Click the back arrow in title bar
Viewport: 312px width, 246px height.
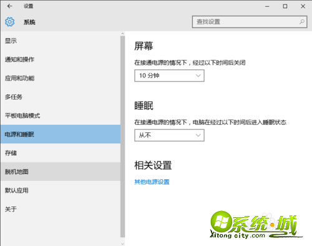pos(9,6)
